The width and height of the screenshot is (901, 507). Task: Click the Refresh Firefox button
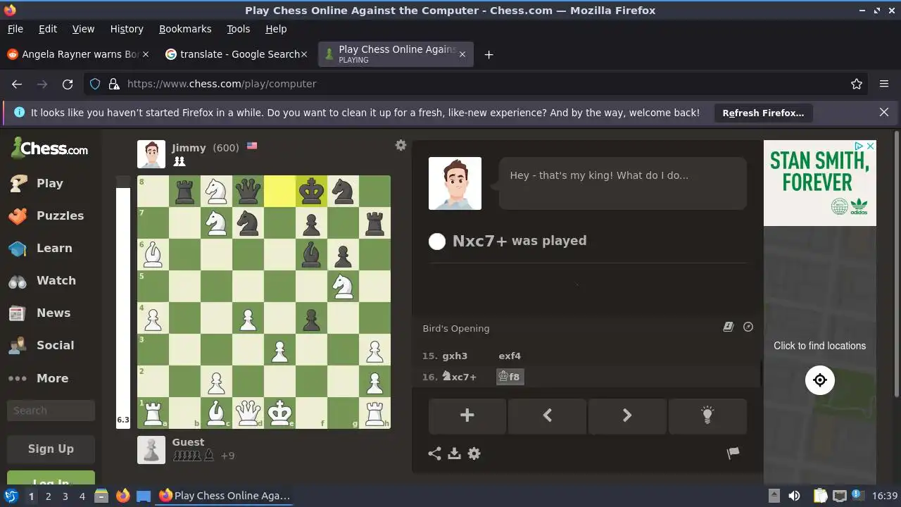tap(763, 113)
